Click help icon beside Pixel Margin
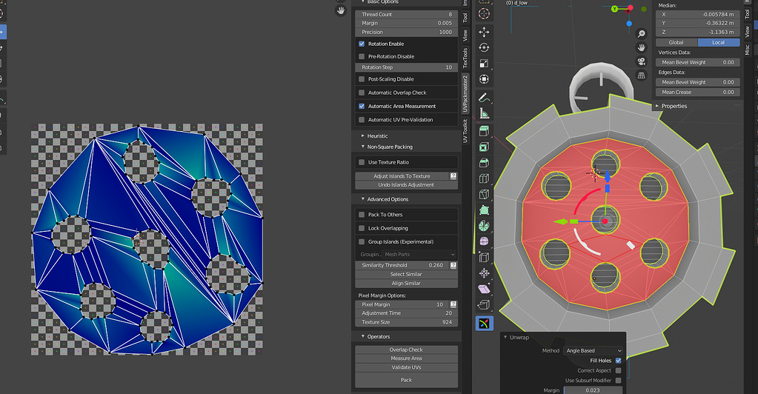 click(453, 304)
